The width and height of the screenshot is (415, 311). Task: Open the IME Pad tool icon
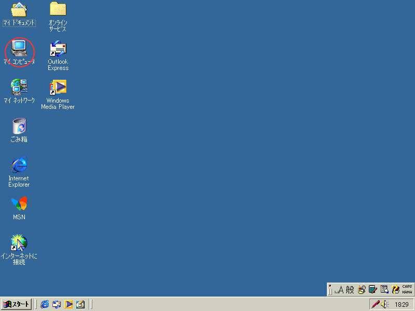362,290
